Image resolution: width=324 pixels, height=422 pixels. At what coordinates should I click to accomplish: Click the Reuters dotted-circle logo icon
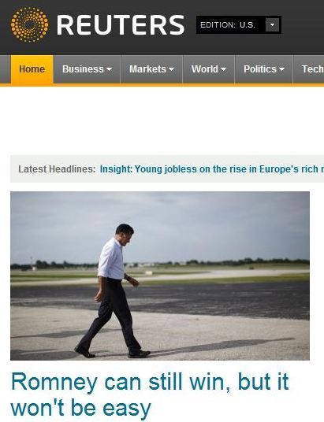pyautogui.click(x=30, y=24)
